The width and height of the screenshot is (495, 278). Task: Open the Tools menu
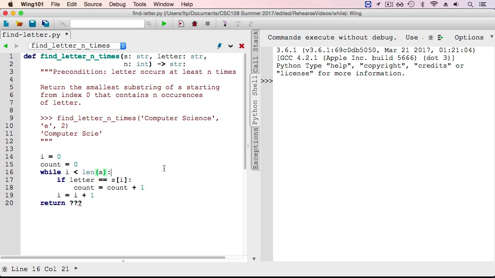(140, 4)
